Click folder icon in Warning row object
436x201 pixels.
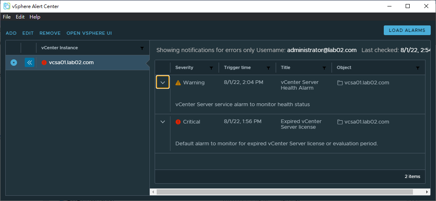(x=340, y=83)
